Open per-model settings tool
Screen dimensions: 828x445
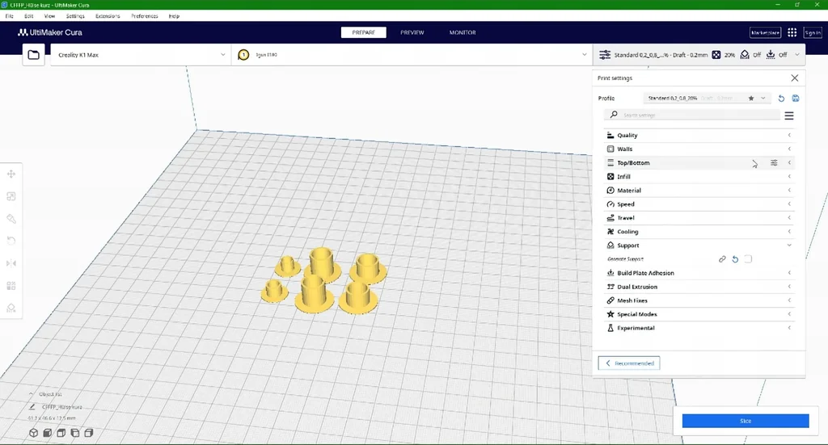pyautogui.click(x=11, y=286)
